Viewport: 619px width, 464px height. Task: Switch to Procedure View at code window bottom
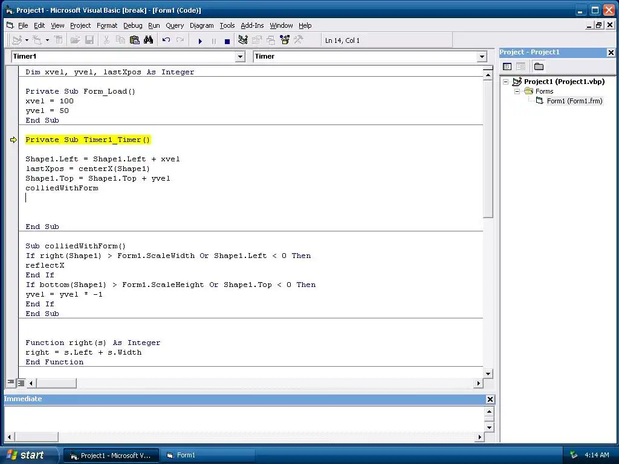pos(11,382)
